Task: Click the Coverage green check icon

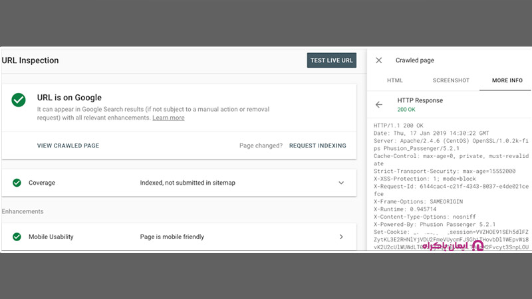Action: 17,183
